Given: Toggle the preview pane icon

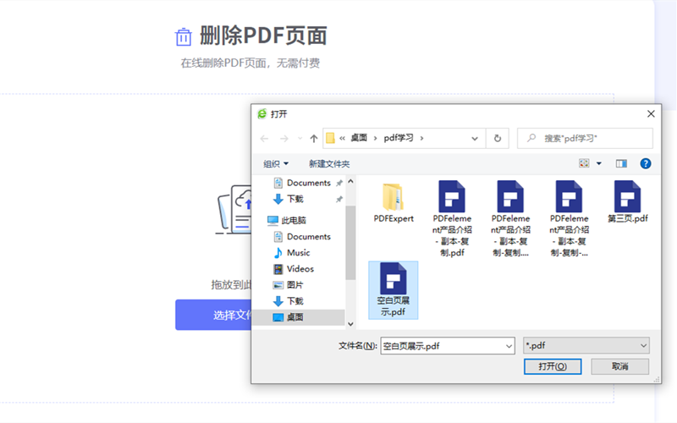Looking at the screenshot, I should click(621, 163).
